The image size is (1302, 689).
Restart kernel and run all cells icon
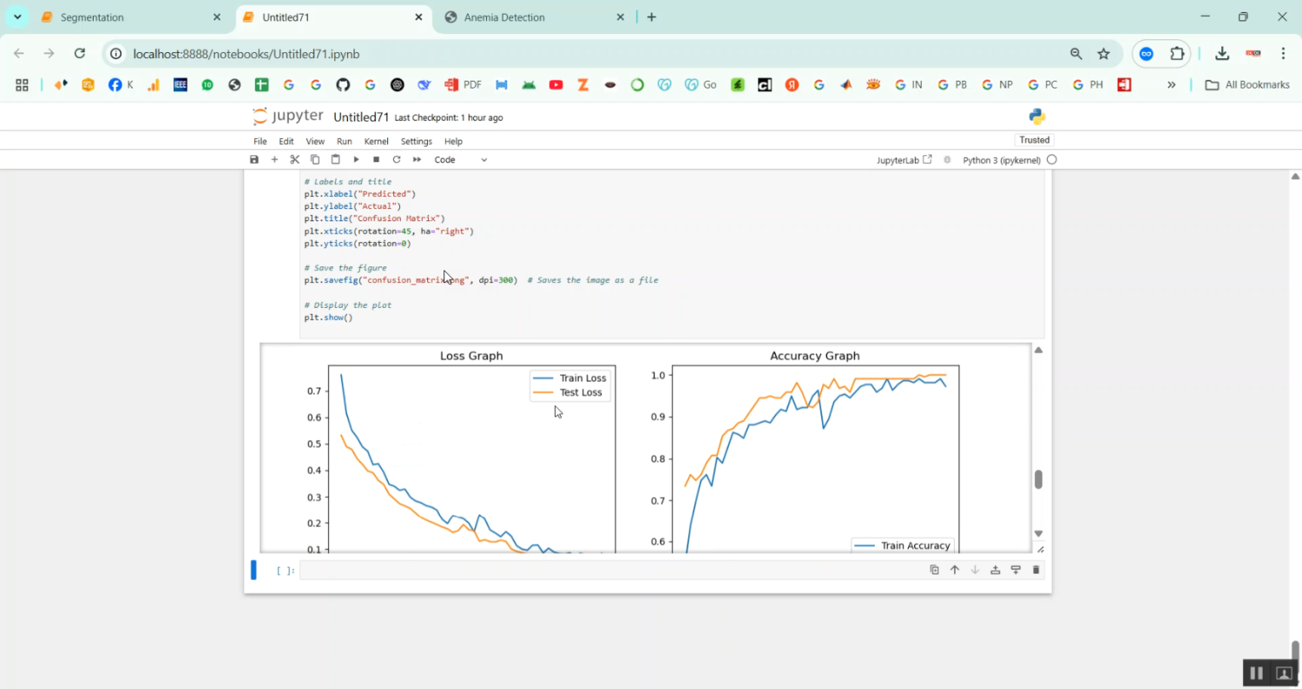click(x=417, y=160)
